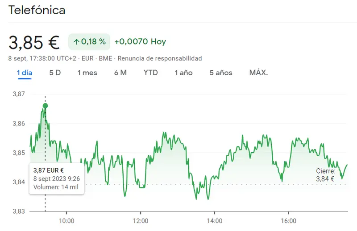View the 1 año range tab
This screenshot has width=357, height=231.
pos(183,73)
